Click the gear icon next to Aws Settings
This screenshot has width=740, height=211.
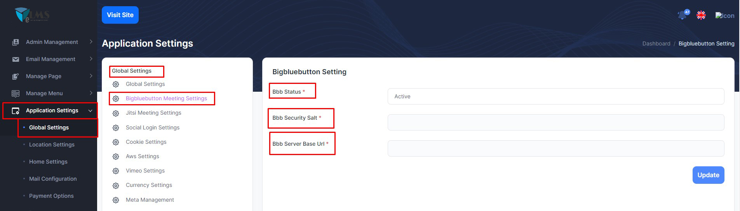pos(116,157)
